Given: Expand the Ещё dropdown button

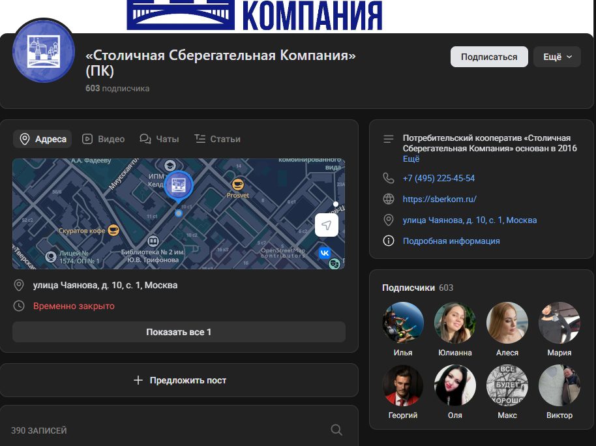Looking at the screenshot, I should (558, 57).
